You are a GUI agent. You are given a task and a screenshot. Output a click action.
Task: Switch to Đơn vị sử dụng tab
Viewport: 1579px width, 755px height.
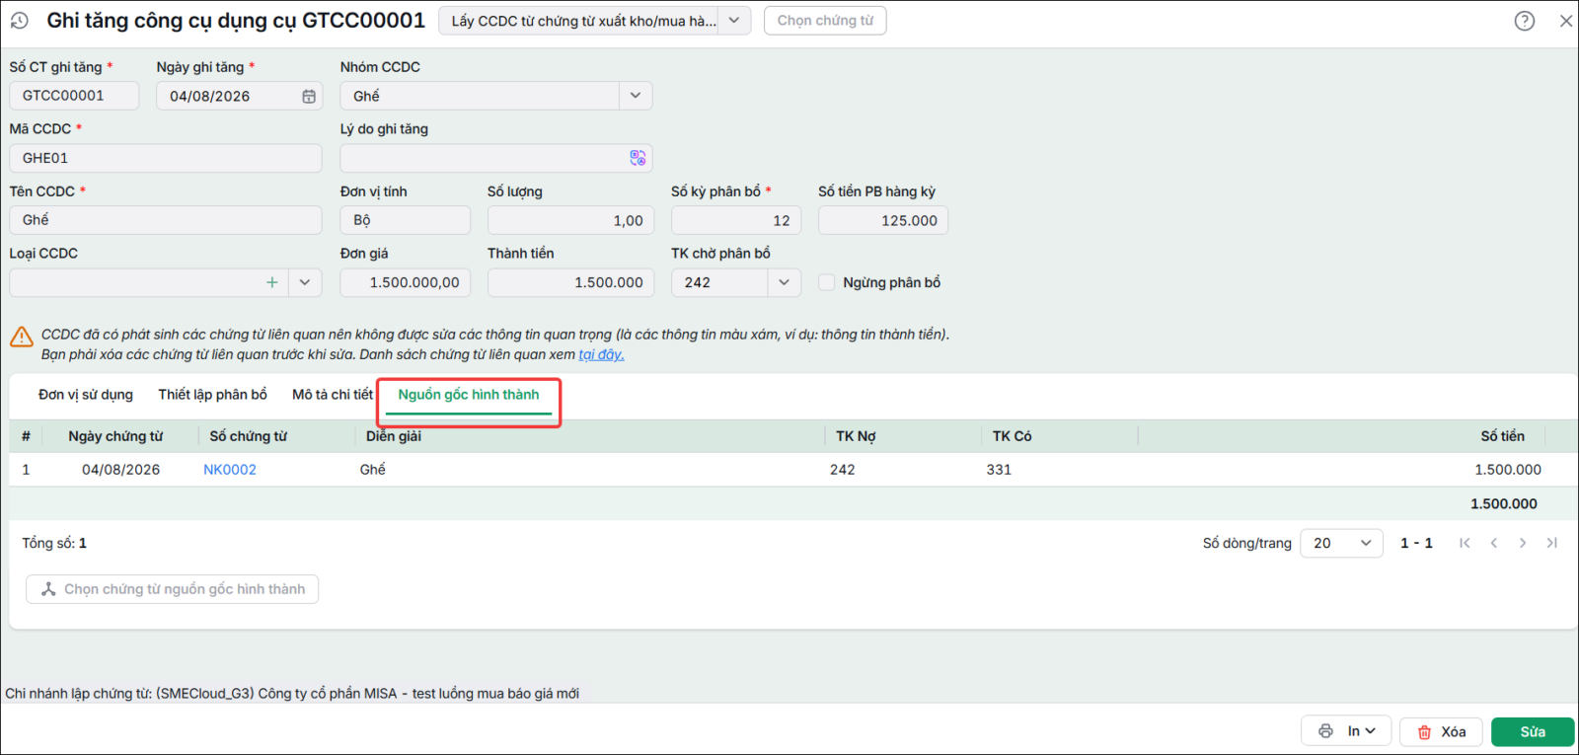[86, 395]
